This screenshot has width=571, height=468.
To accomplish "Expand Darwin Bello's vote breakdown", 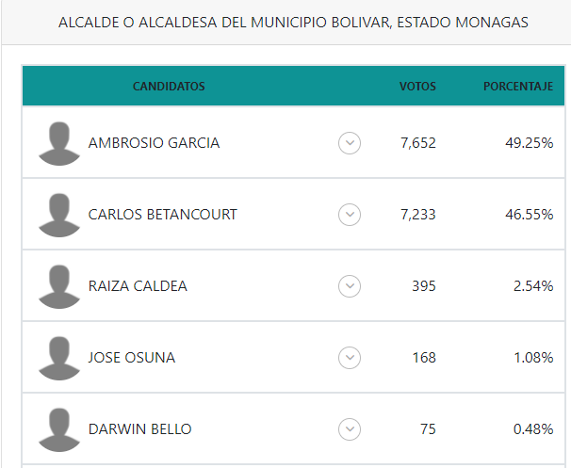I will [x=350, y=429].
